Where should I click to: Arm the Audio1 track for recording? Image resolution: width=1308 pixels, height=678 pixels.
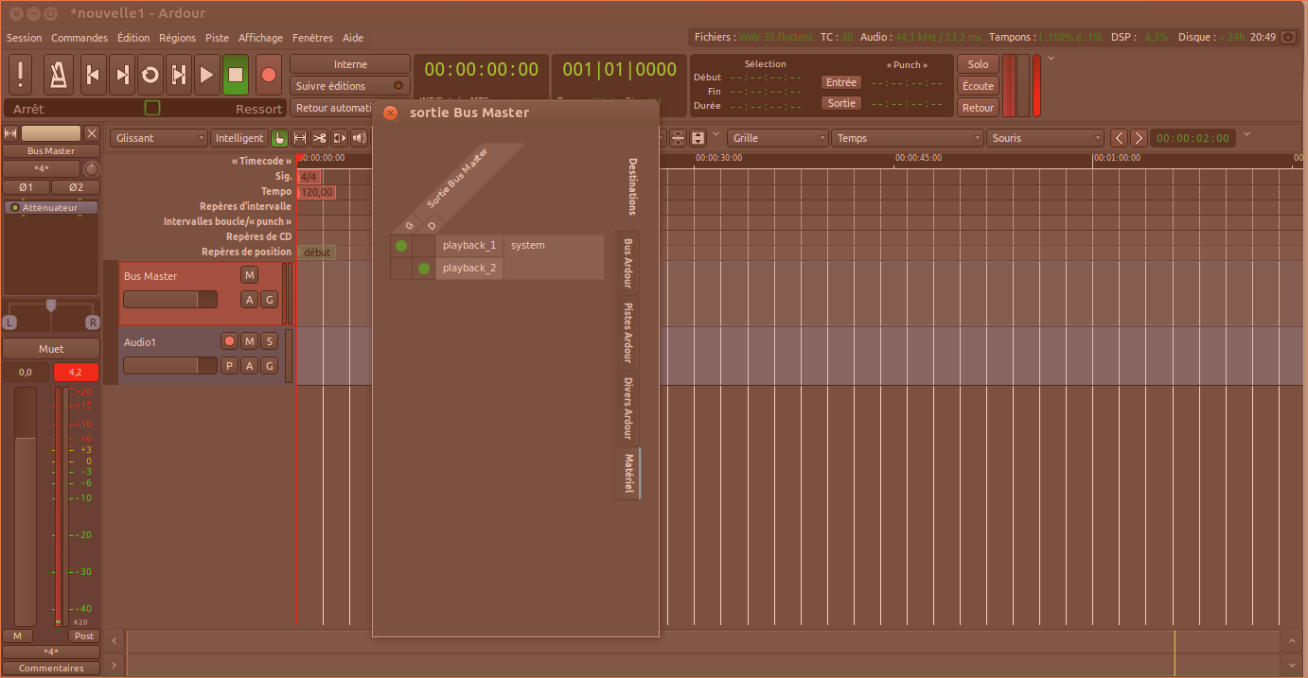tap(229, 341)
